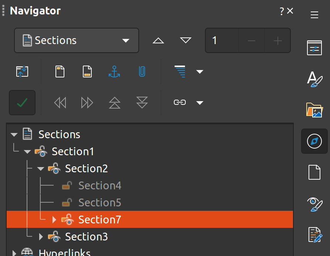The width and height of the screenshot is (330, 256).
Task: Click the page number input field
Action: point(222,40)
